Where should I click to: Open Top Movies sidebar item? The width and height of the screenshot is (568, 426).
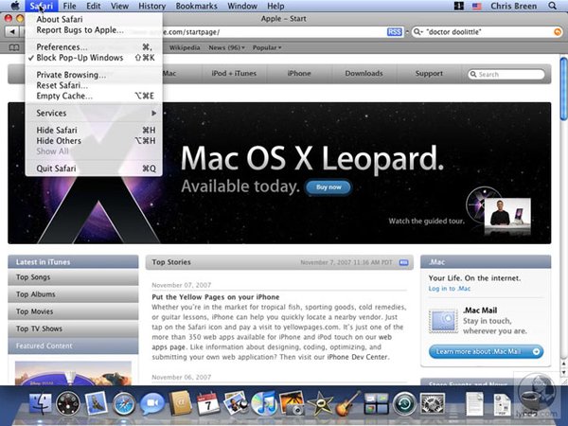73,311
